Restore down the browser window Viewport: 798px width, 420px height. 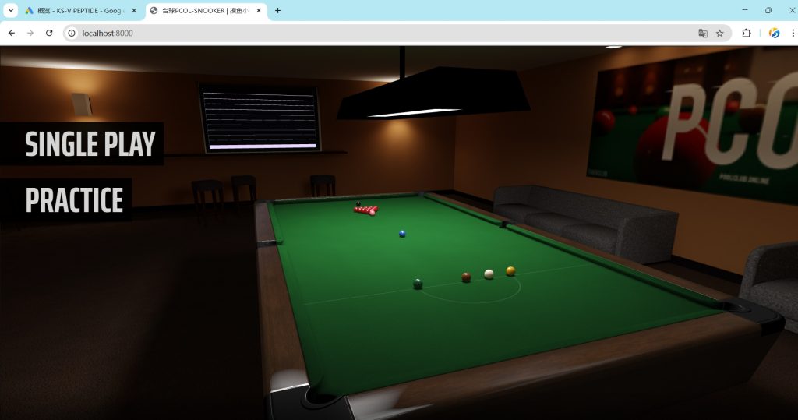click(x=768, y=10)
